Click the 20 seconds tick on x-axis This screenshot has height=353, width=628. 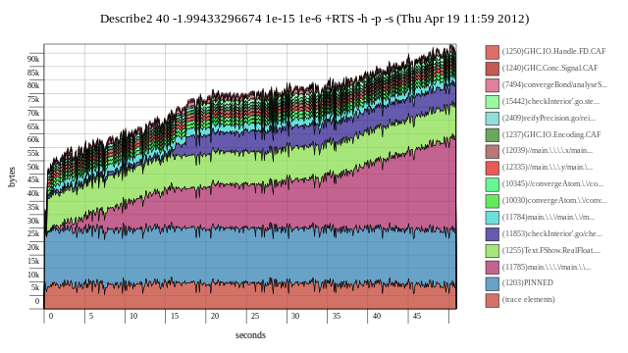215,316
